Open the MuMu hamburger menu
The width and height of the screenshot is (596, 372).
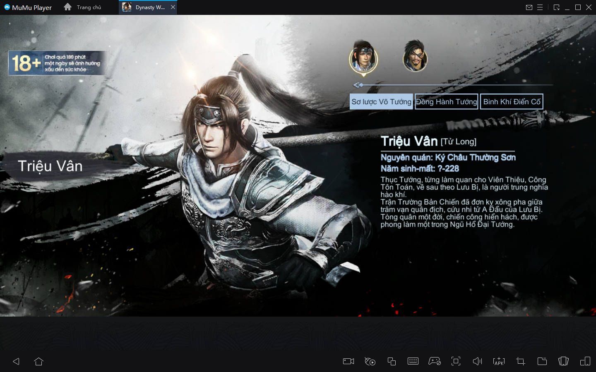(x=540, y=7)
